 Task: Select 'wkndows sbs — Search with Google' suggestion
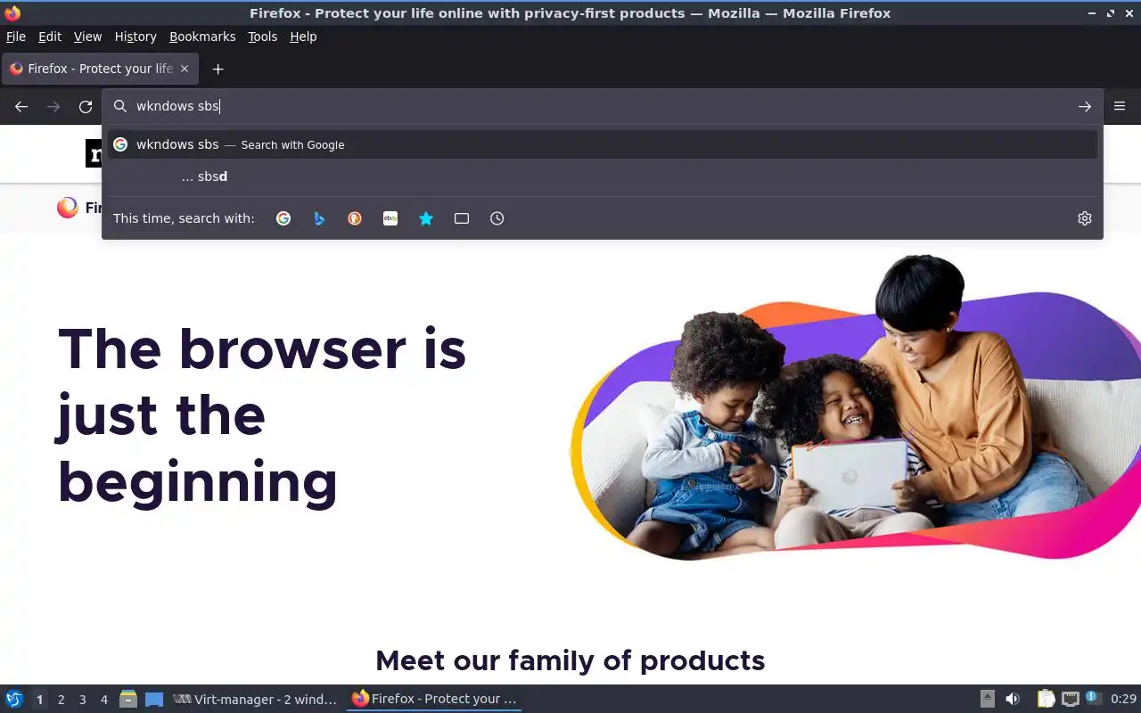click(603, 144)
